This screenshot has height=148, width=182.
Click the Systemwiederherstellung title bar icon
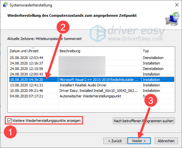(5, 5)
